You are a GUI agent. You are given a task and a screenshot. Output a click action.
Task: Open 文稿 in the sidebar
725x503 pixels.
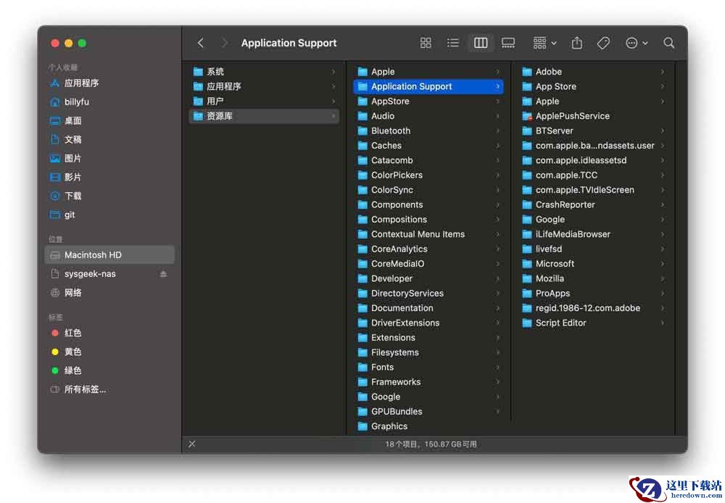(109, 140)
